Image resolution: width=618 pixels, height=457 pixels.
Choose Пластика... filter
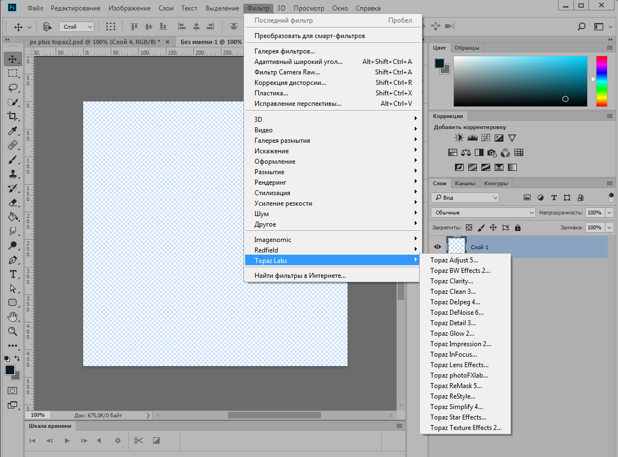coord(332,93)
